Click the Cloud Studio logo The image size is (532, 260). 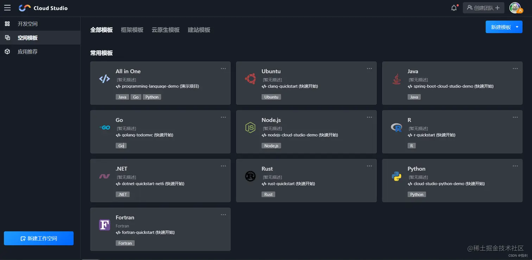[x=43, y=8]
